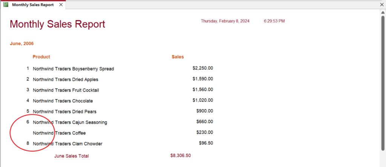Click the close X at far right
Screen dimensions: 386x167
pos(381,5)
